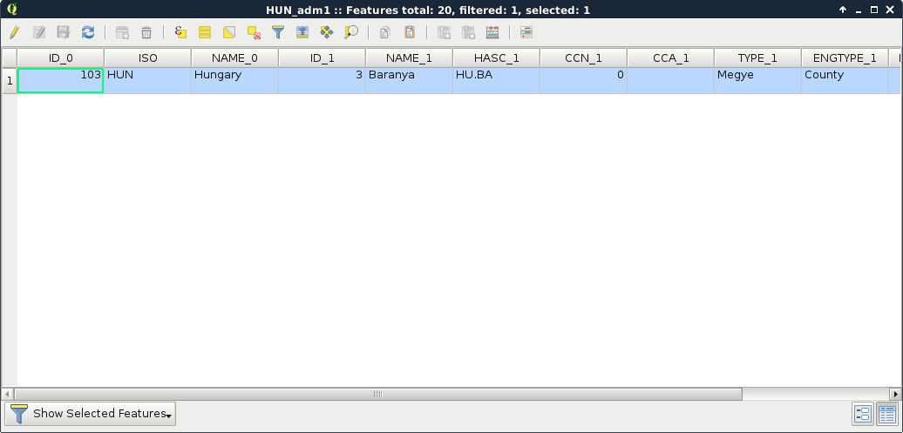Viewport: 903px width, 433px height.
Task: Click the HU.BA cell
Action: pyautogui.click(x=497, y=81)
